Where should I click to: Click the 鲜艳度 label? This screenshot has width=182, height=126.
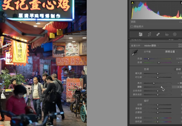(x=138, y=118)
